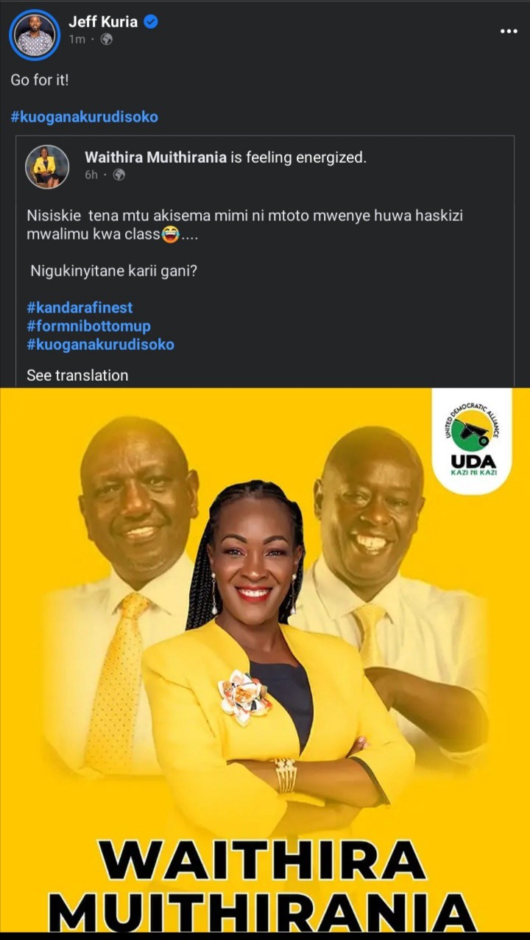
Task: Tap See translation
Action: click(x=77, y=375)
